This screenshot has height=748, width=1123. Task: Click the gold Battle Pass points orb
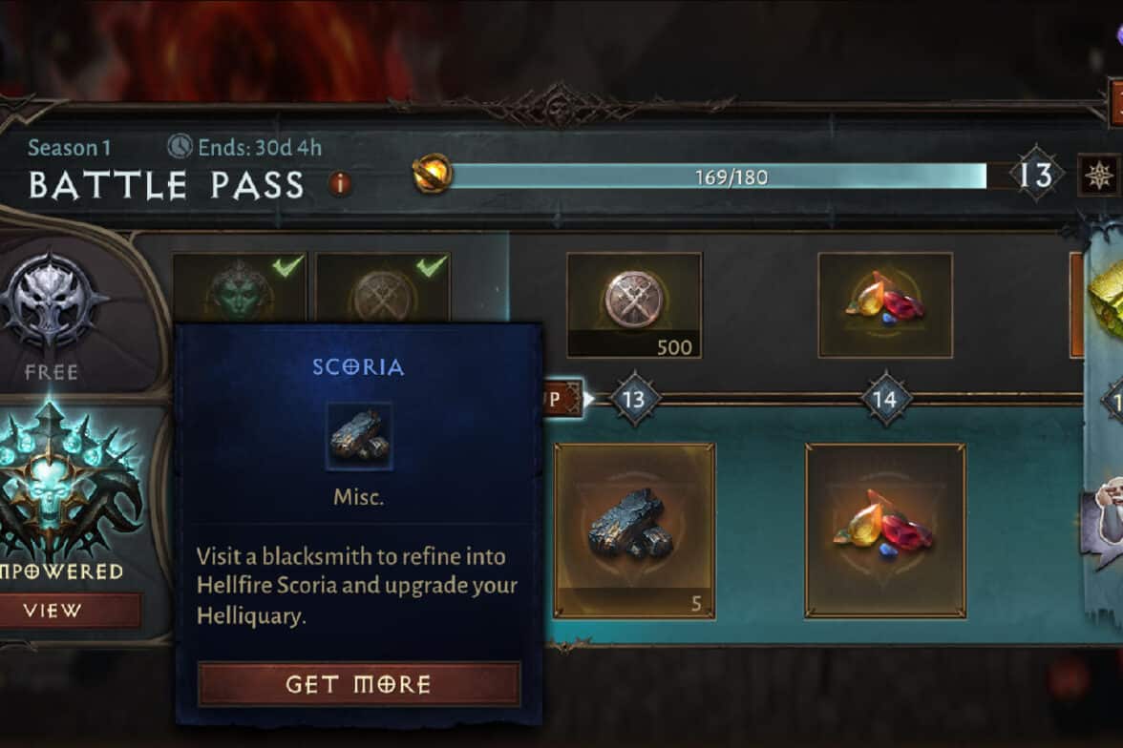(x=433, y=174)
